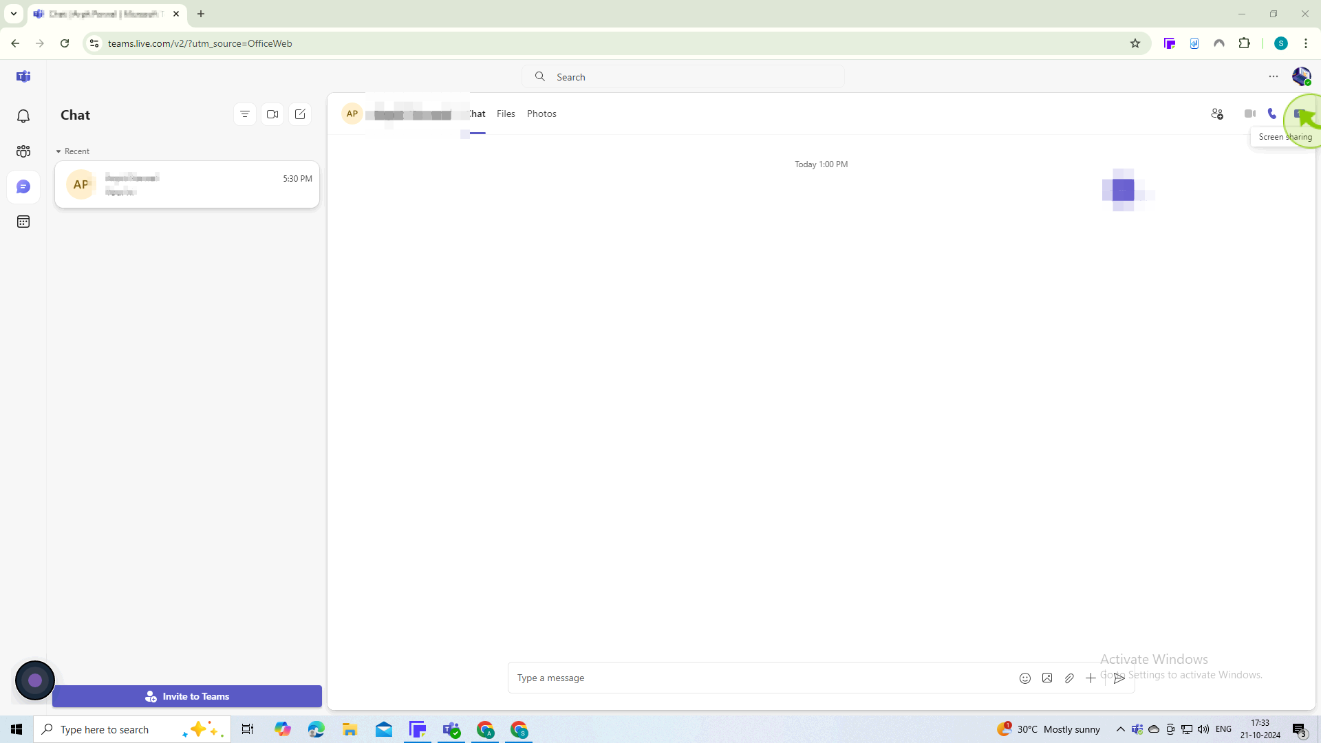Select the Chat tab in conversation header

[x=475, y=114]
